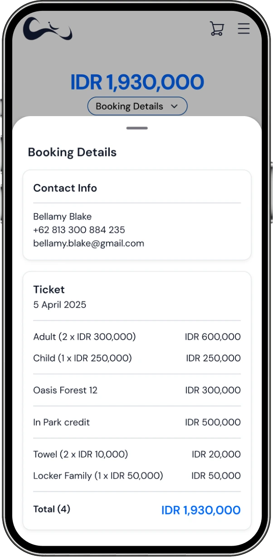Click the large IDR 1,930,000 header amount

click(x=137, y=82)
